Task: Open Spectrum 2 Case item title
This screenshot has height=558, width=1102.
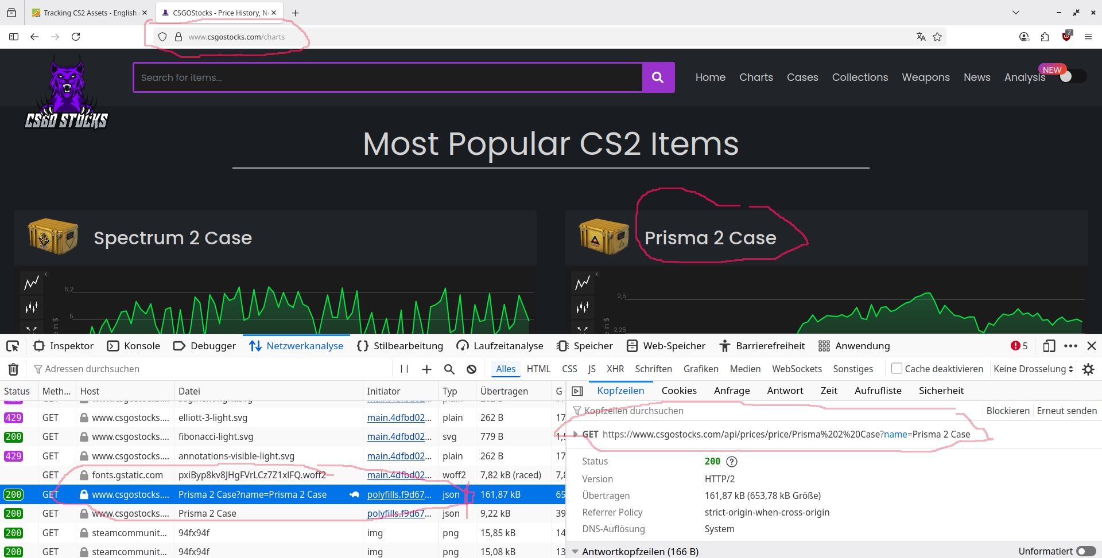Action: [x=173, y=237]
